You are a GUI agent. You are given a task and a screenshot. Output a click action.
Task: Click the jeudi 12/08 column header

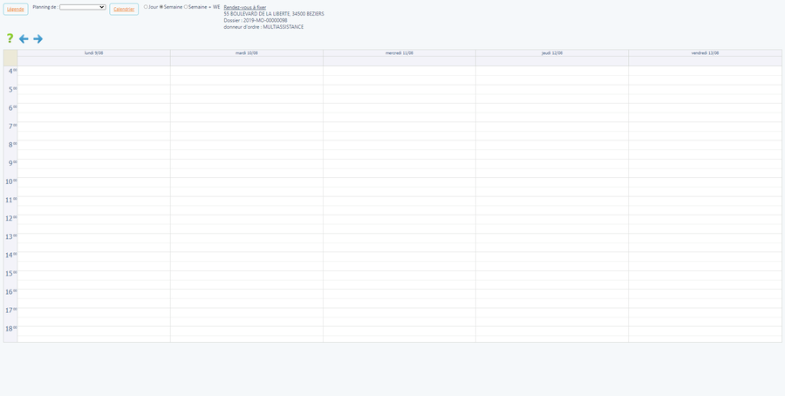coord(551,53)
